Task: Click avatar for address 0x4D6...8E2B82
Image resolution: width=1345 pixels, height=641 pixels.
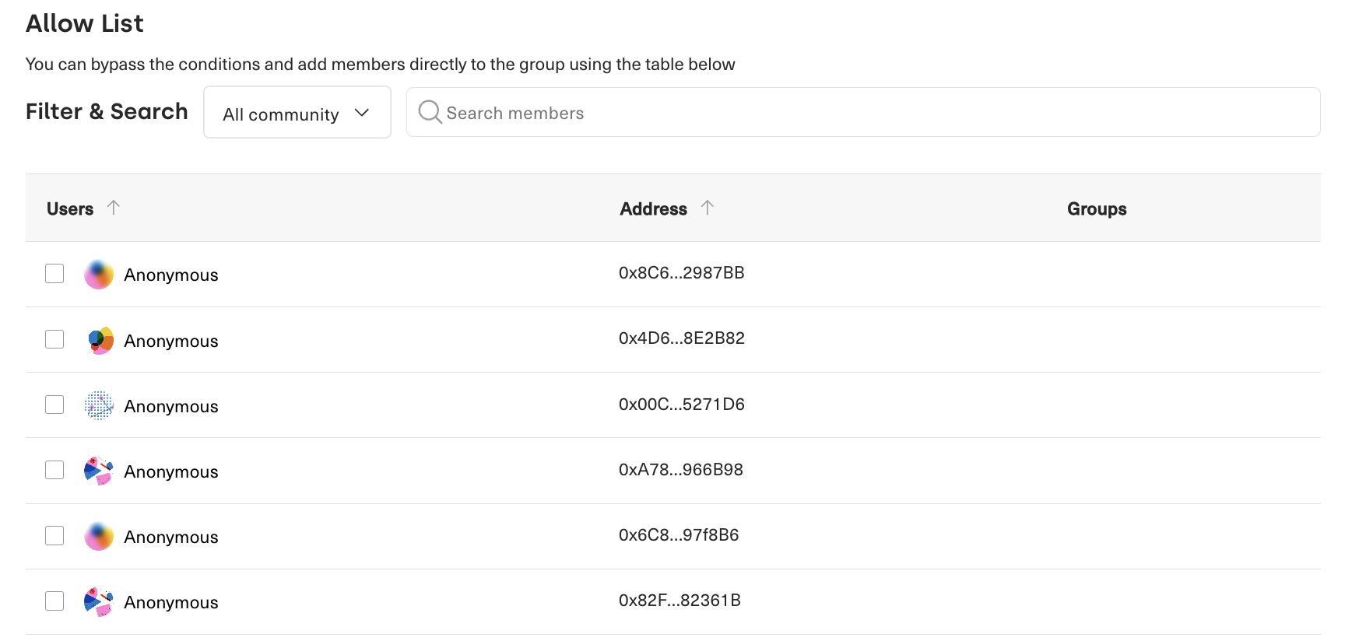Action: (99, 340)
